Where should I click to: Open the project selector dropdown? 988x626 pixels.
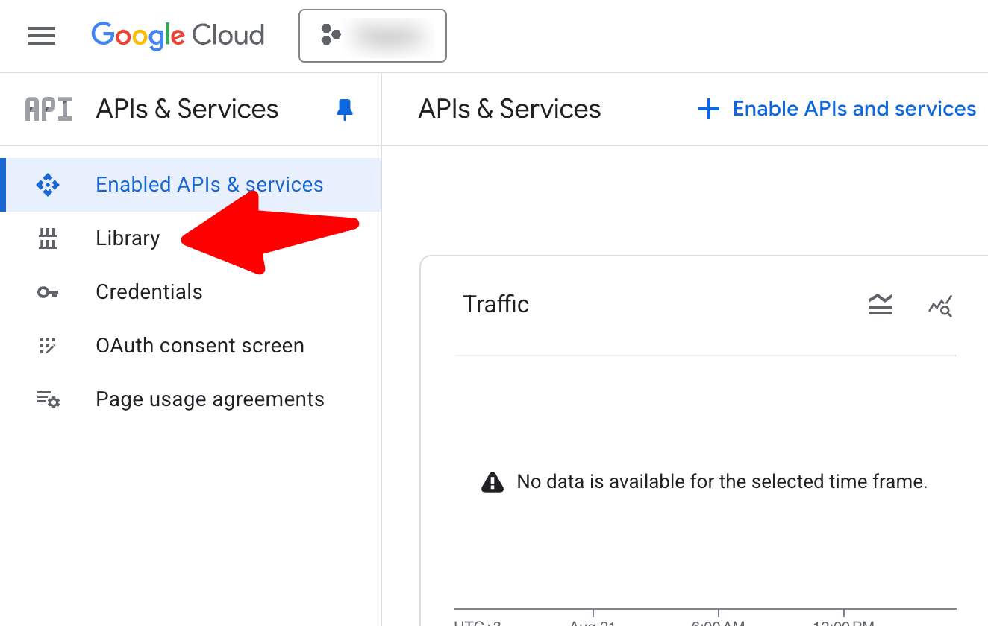tap(372, 36)
